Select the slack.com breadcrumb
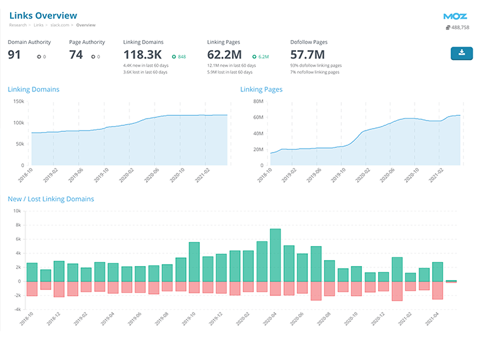The image size is (480, 360). click(61, 25)
